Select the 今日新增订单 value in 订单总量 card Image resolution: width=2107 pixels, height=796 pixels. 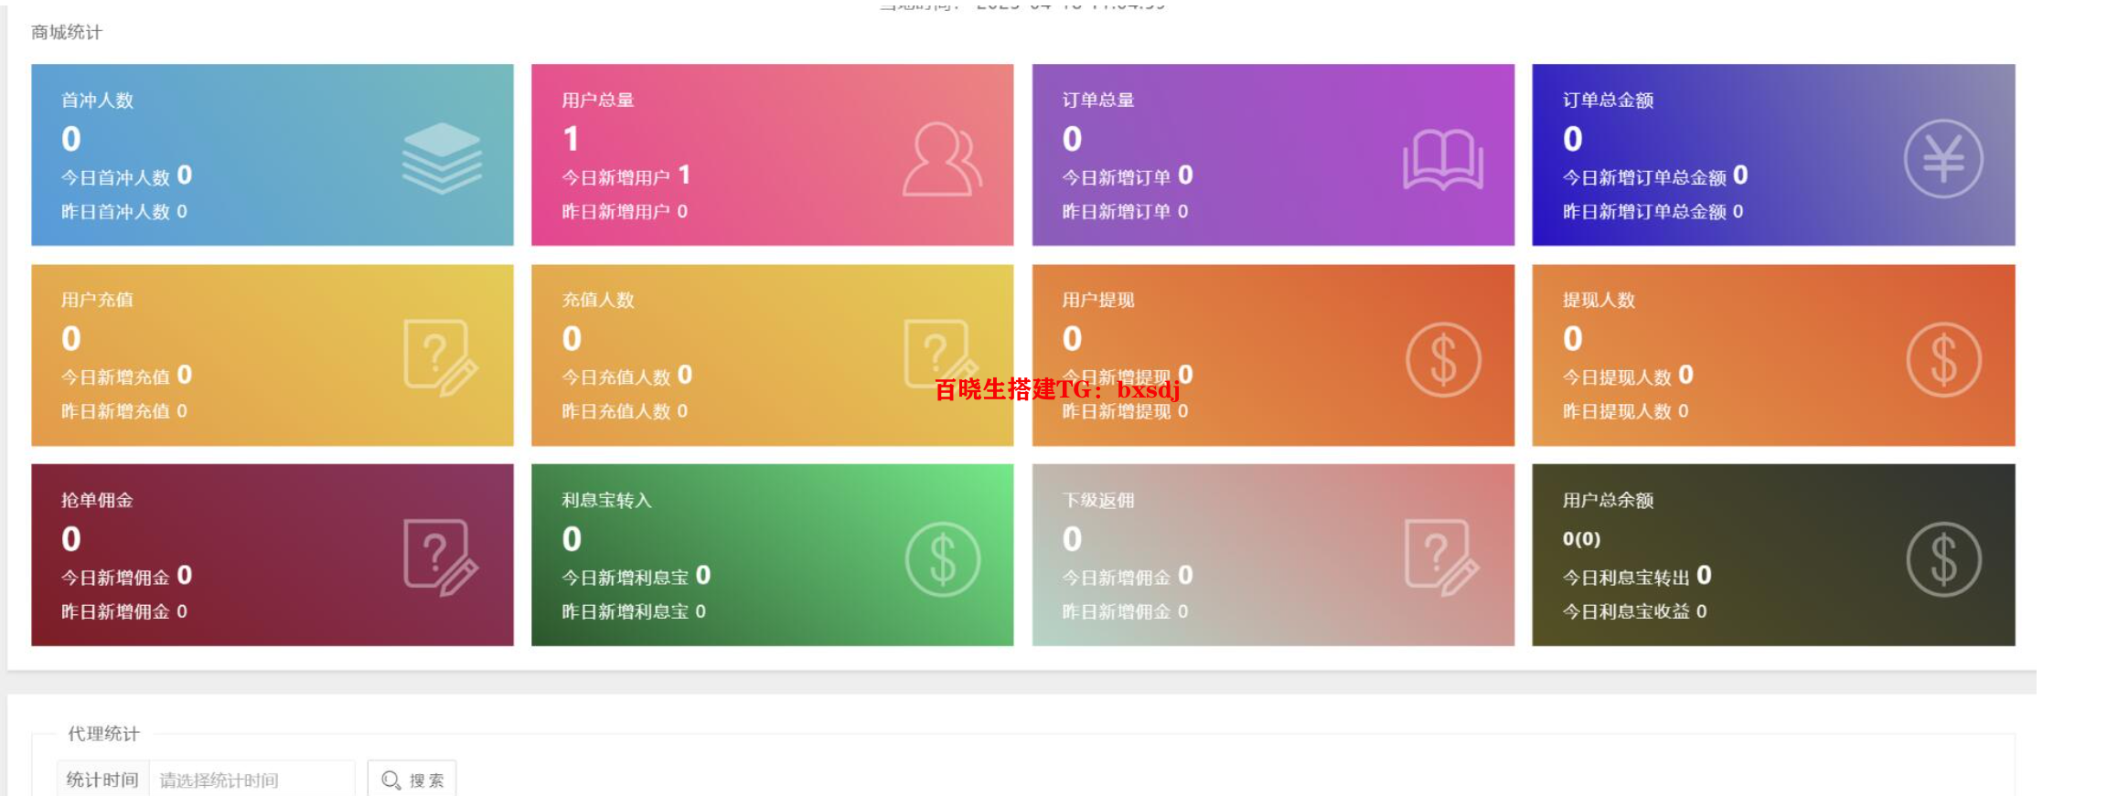coord(1185,175)
